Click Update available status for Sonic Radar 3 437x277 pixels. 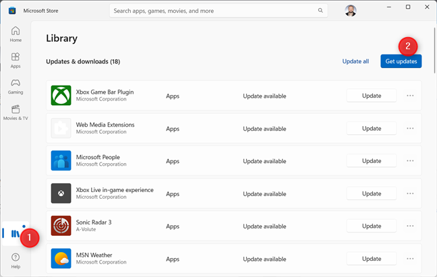(264, 226)
